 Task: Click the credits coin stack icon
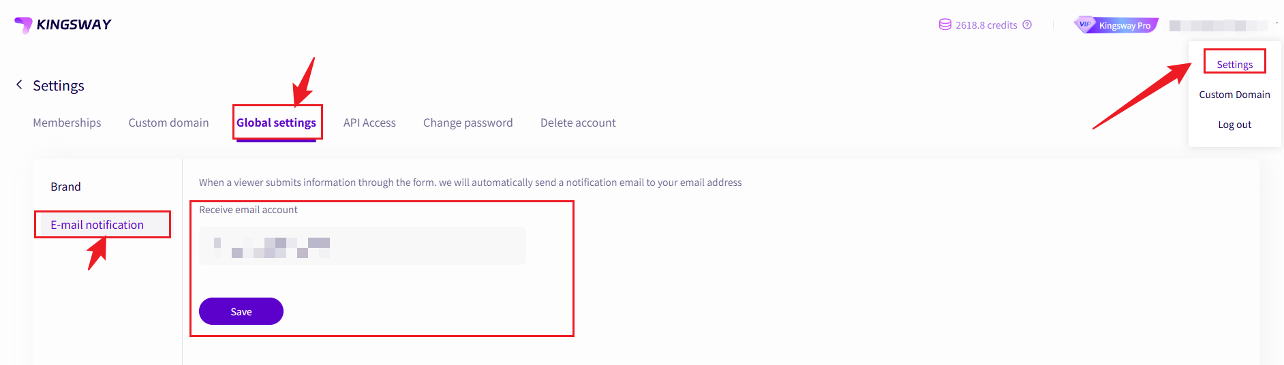coord(945,25)
